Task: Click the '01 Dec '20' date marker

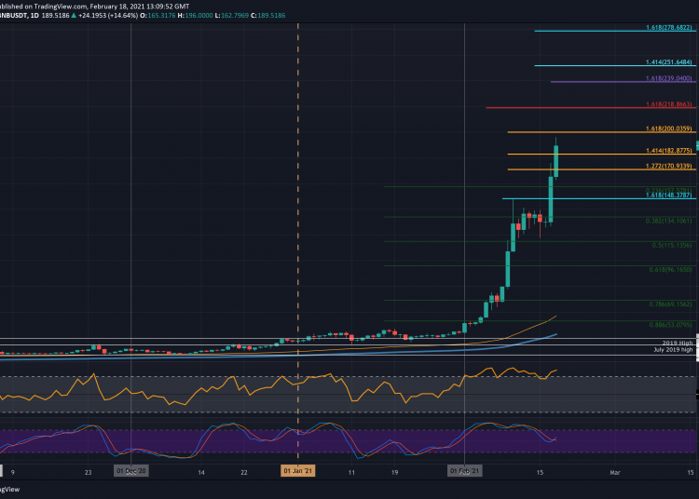Action: [x=130, y=472]
